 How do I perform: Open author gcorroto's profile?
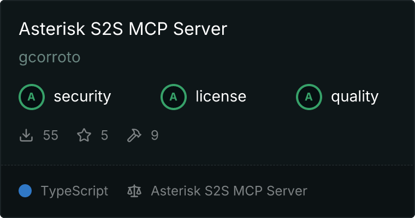(x=50, y=57)
